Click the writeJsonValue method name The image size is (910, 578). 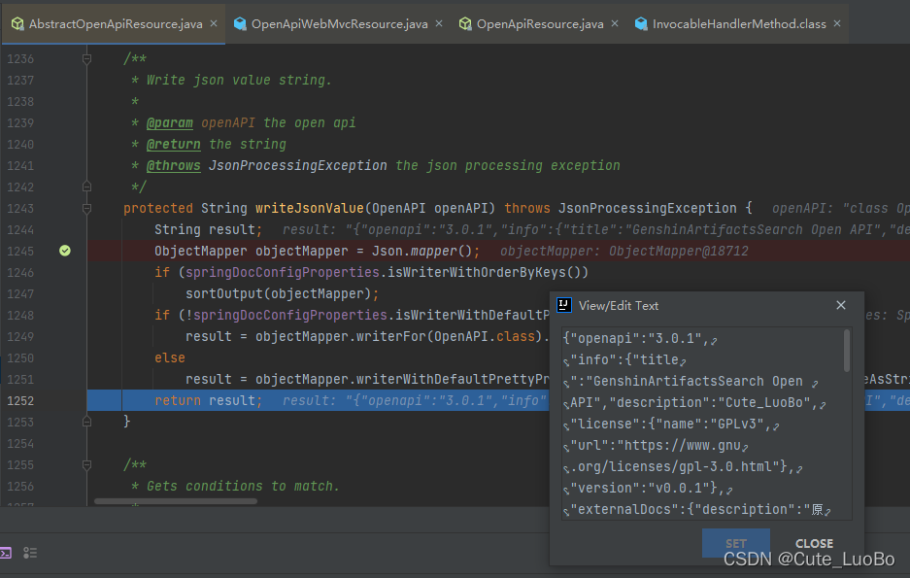click(x=310, y=208)
